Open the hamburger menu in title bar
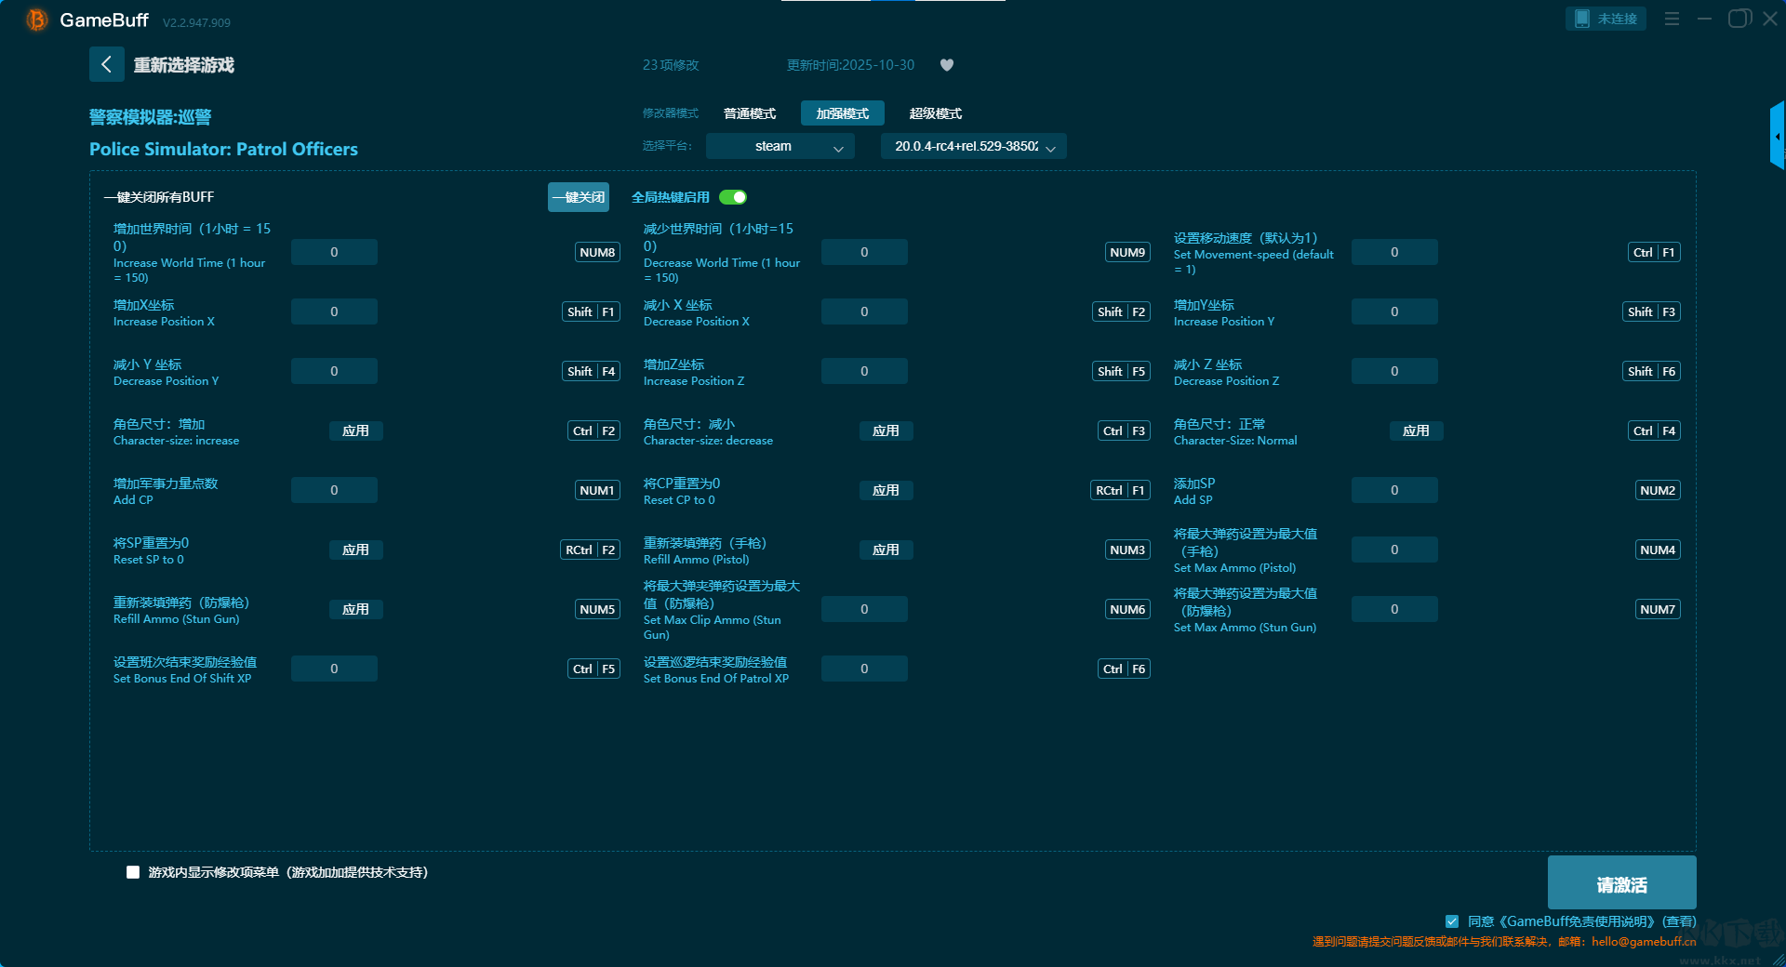 coord(1672,19)
